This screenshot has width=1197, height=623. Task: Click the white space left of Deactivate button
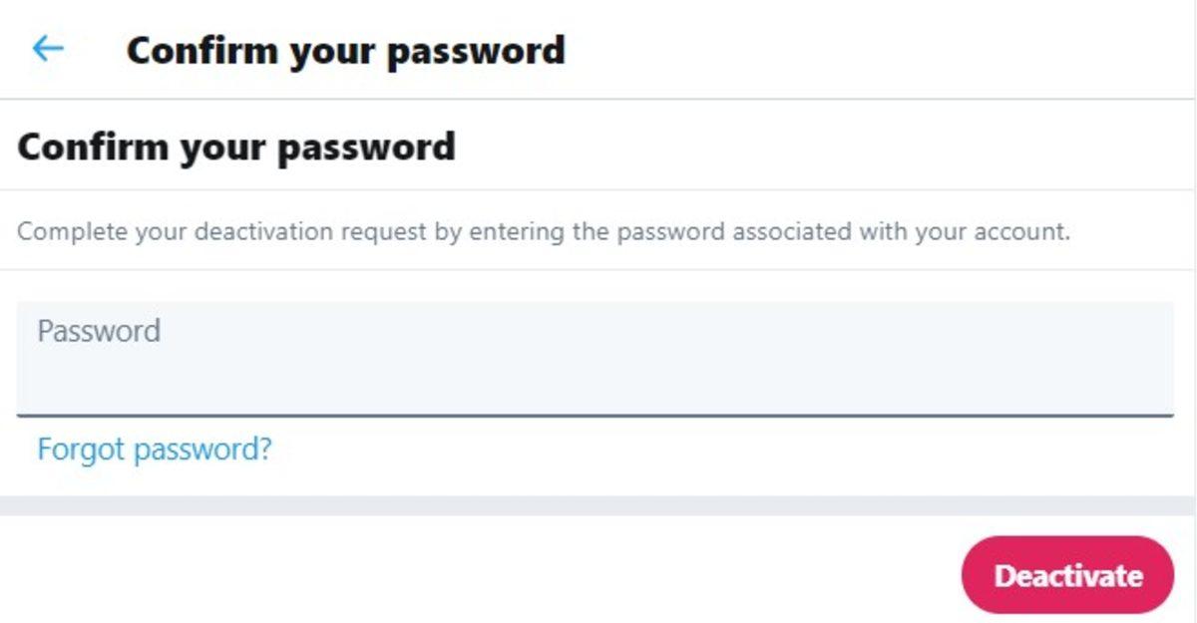pyautogui.click(x=499, y=576)
